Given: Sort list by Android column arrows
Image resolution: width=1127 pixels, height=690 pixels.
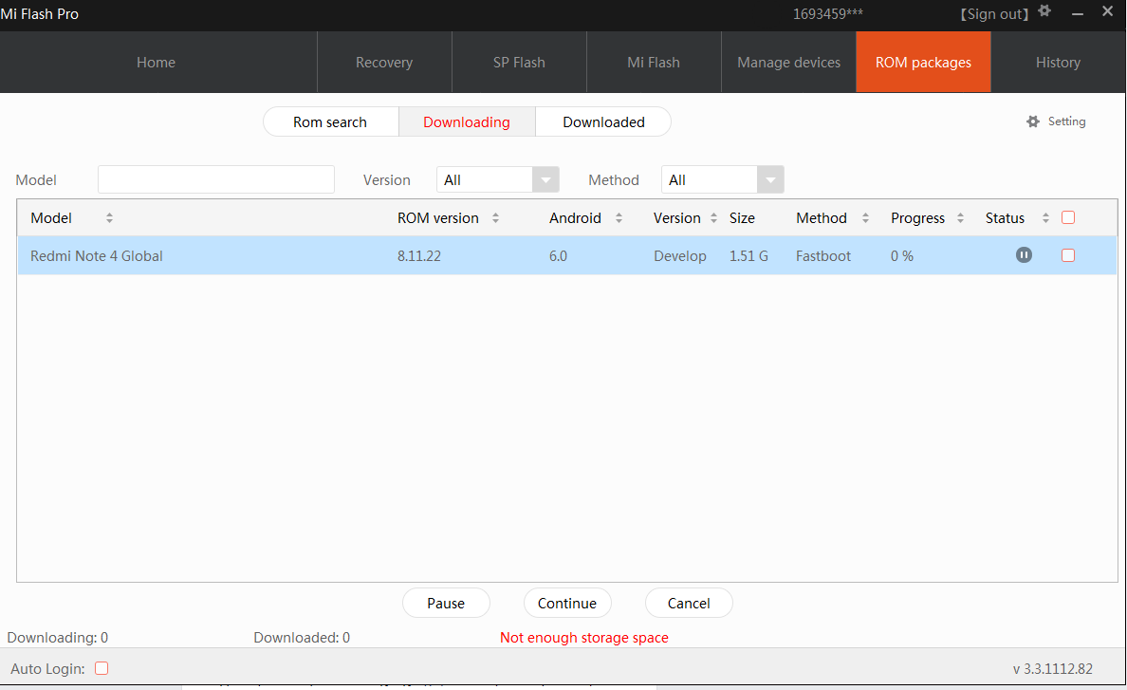Looking at the screenshot, I should [x=619, y=218].
